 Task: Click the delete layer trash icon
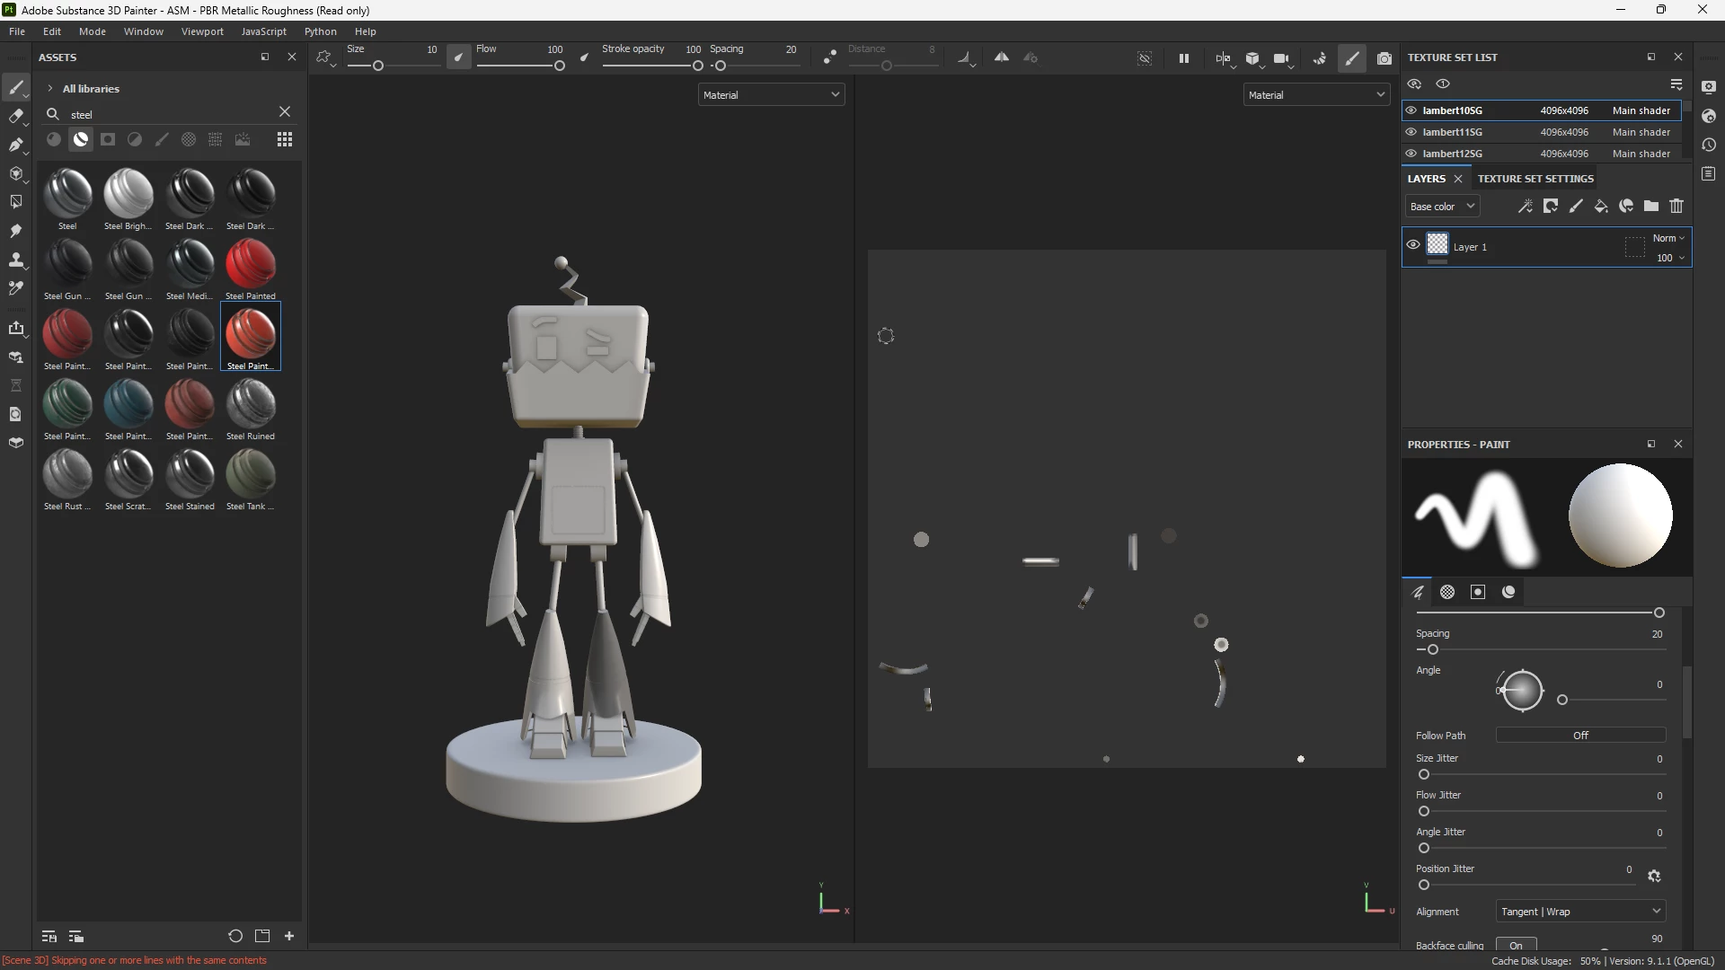tap(1676, 207)
